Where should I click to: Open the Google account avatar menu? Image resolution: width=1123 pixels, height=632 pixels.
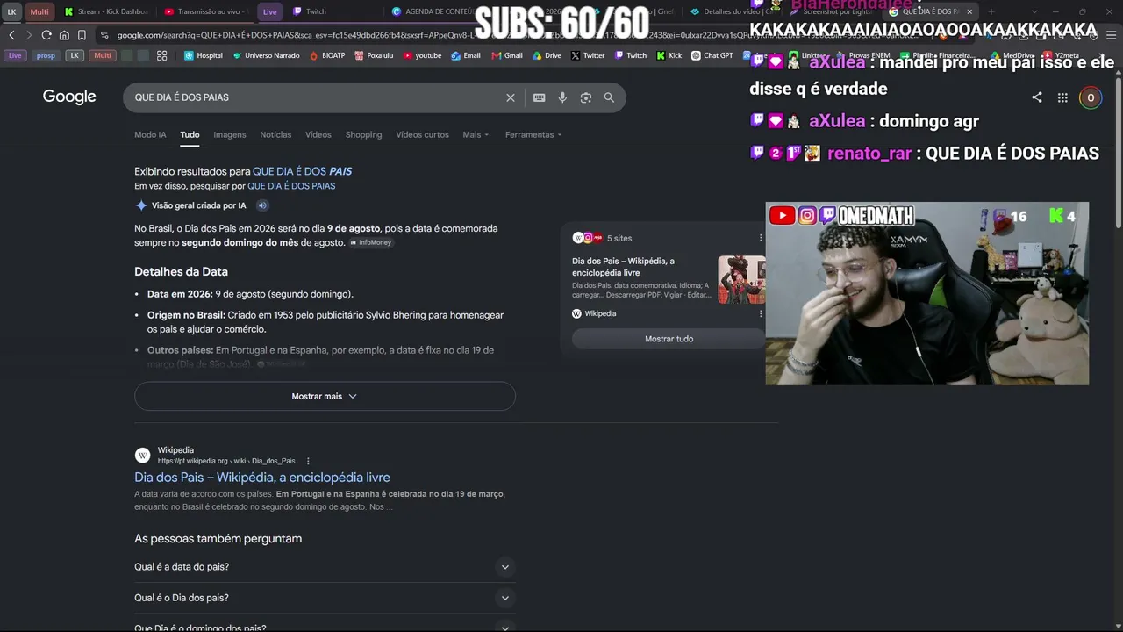pyautogui.click(x=1091, y=97)
